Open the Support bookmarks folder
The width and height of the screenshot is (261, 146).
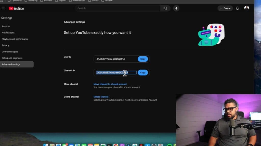(61, 1)
